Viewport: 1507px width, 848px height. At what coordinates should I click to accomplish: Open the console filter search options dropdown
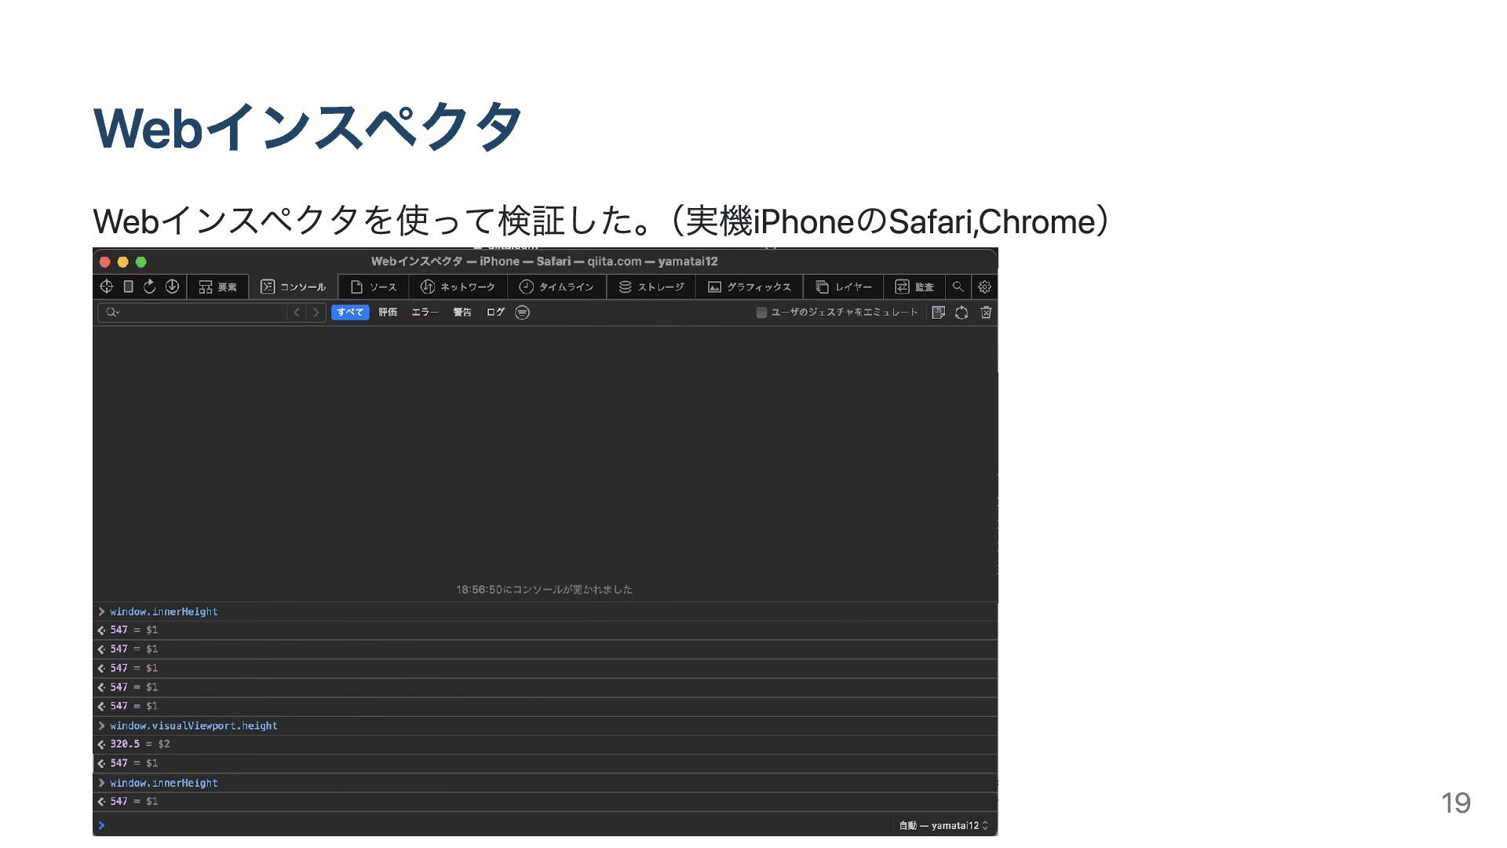(113, 313)
